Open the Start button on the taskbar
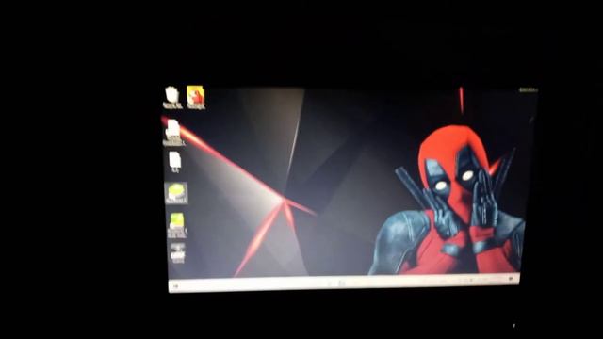 (176, 286)
